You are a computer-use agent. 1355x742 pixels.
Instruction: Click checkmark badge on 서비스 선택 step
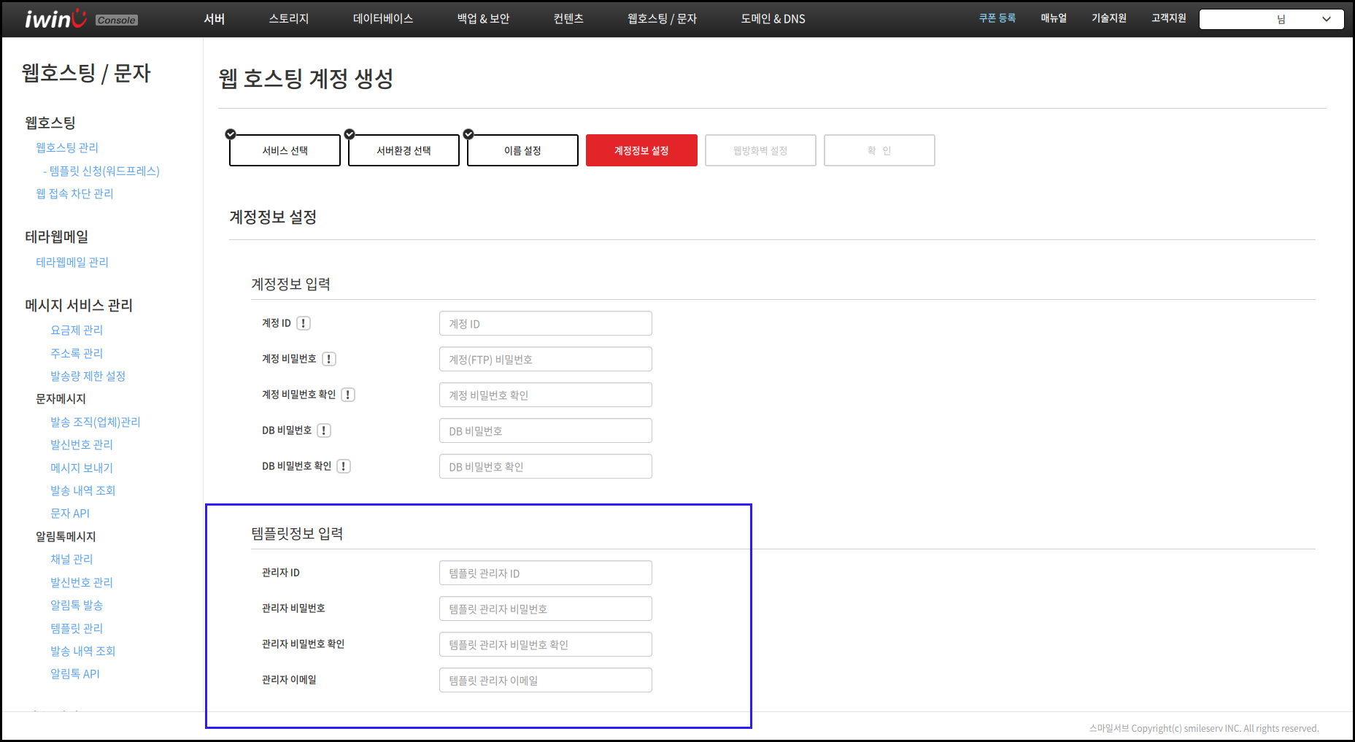[231, 134]
